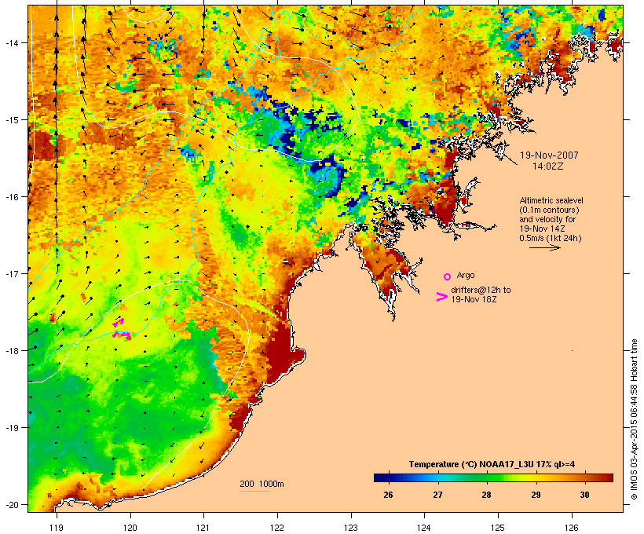This screenshot has height=534, width=644.
Task: Click the 'Argo' legend label
Action: [466, 275]
